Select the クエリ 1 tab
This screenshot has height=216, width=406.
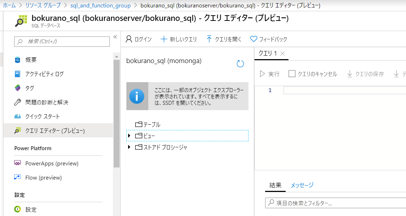click(x=268, y=53)
